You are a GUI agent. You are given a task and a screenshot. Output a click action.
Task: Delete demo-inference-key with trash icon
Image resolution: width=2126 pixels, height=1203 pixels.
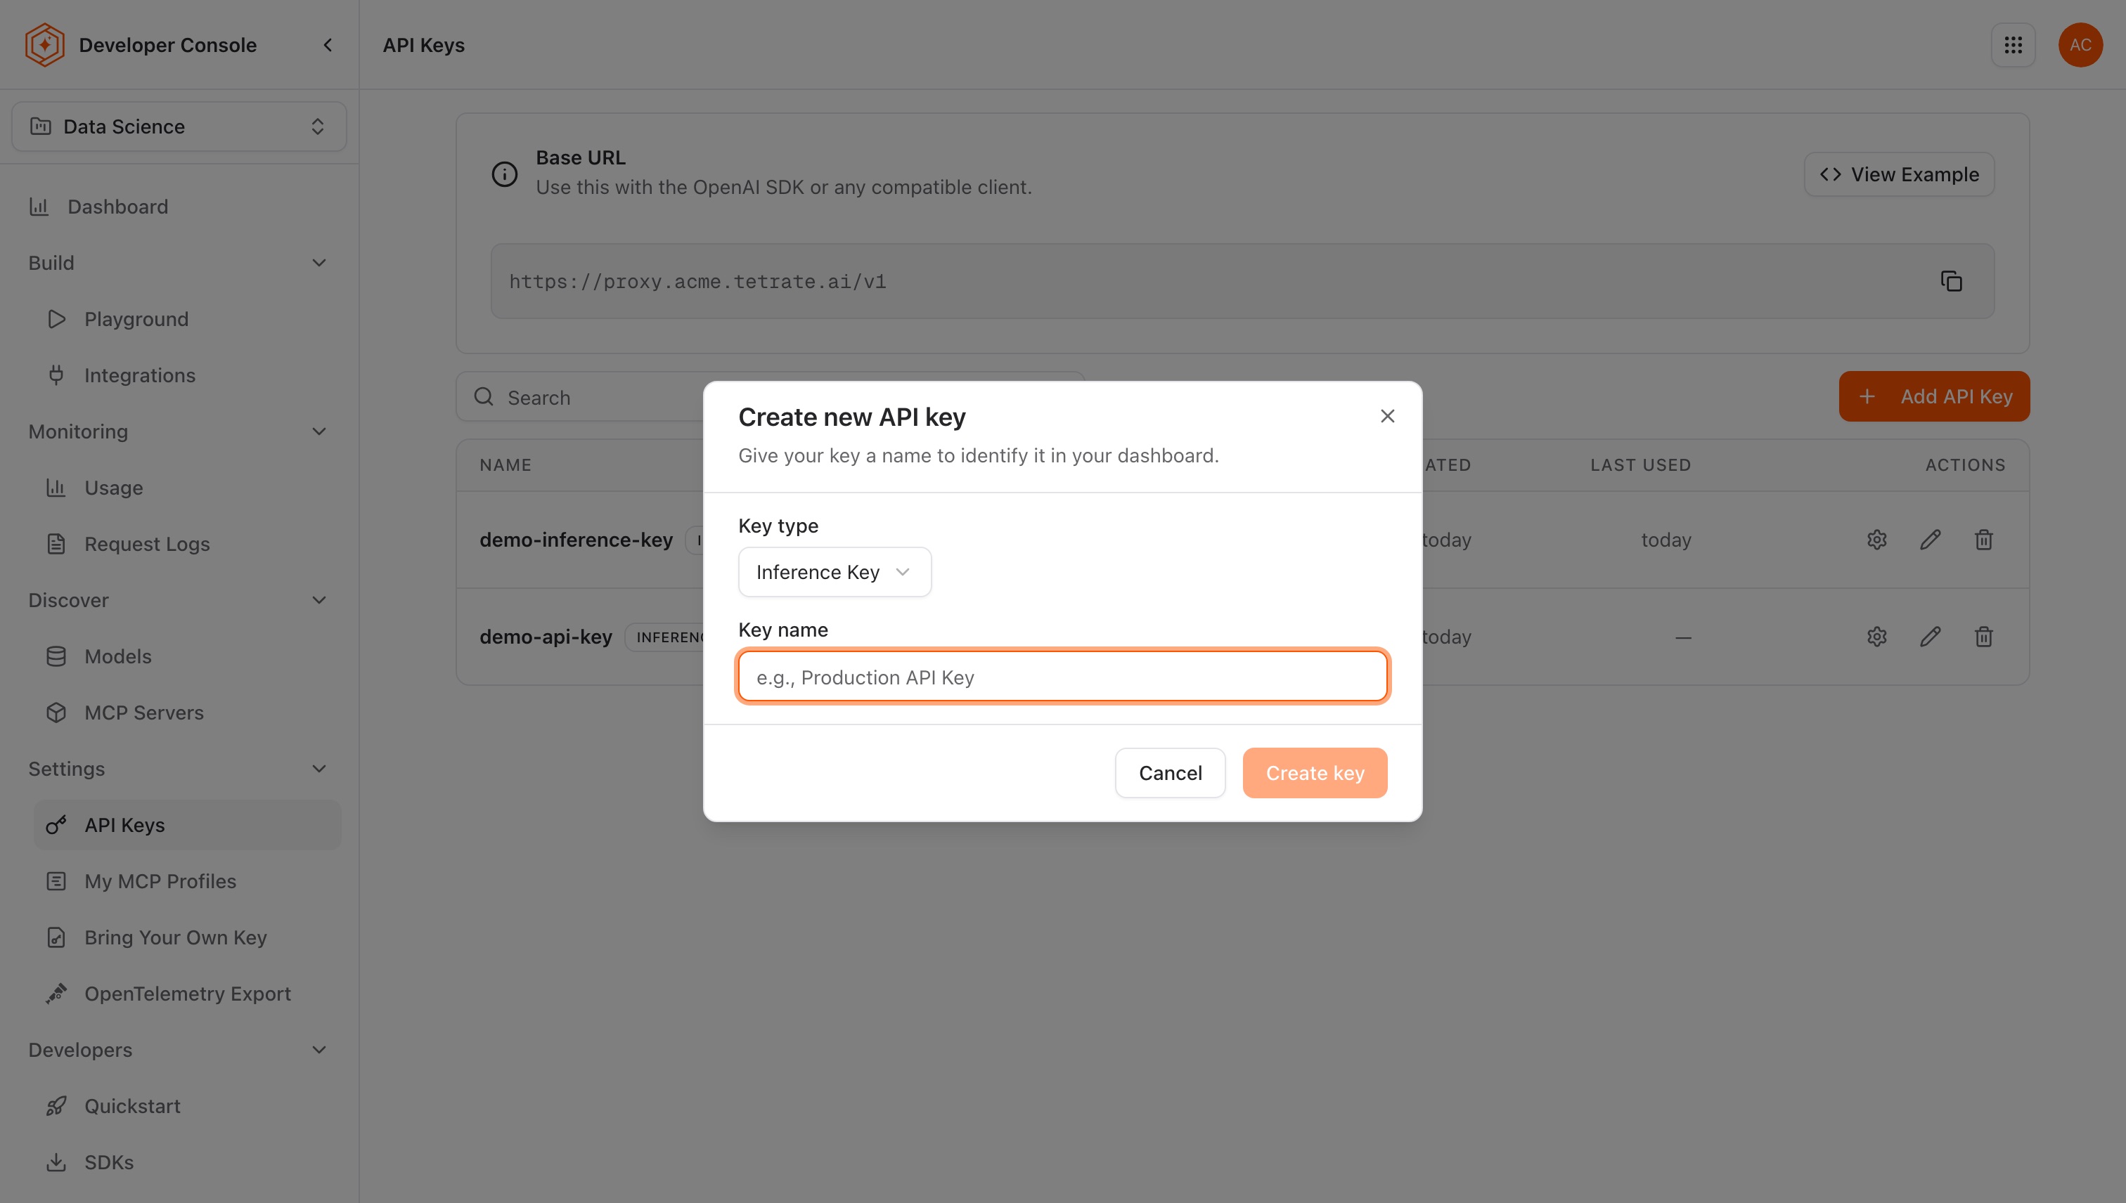click(x=1983, y=540)
